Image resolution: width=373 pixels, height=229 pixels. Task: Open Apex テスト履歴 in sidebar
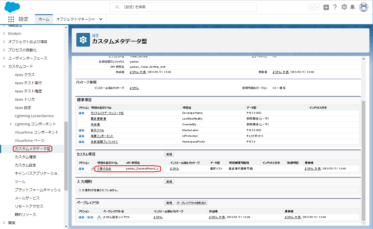[28, 91]
